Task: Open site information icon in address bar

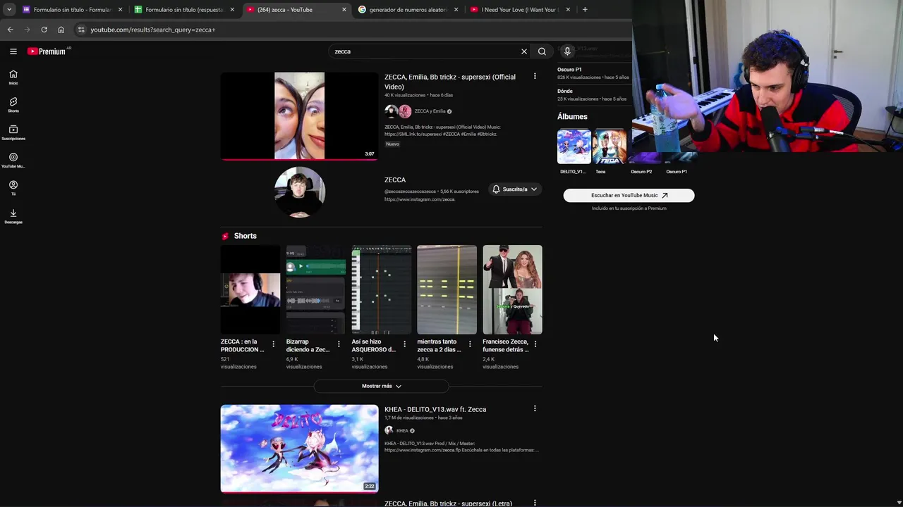Action: coord(81,30)
